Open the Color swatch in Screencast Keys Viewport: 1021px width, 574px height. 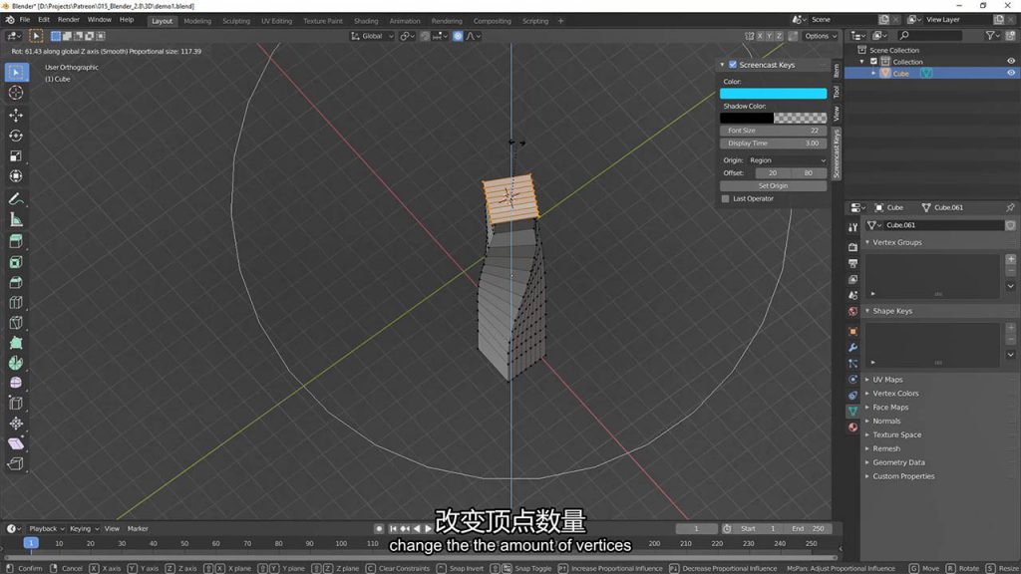(x=773, y=94)
